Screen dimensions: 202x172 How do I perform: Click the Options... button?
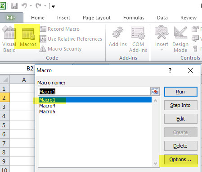180,159
